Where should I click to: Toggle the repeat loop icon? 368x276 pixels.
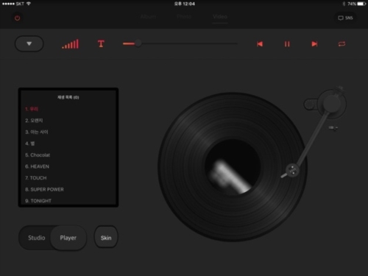342,44
